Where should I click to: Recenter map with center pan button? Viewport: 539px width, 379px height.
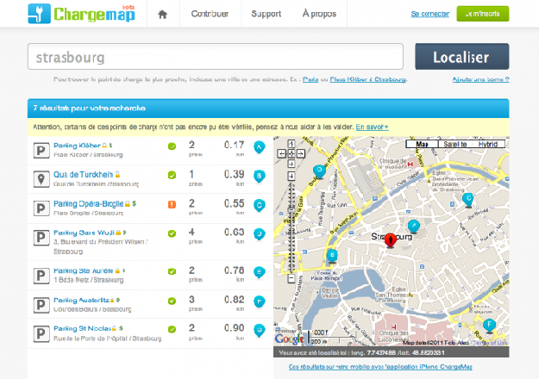pyautogui.click(x=291, y=153)
